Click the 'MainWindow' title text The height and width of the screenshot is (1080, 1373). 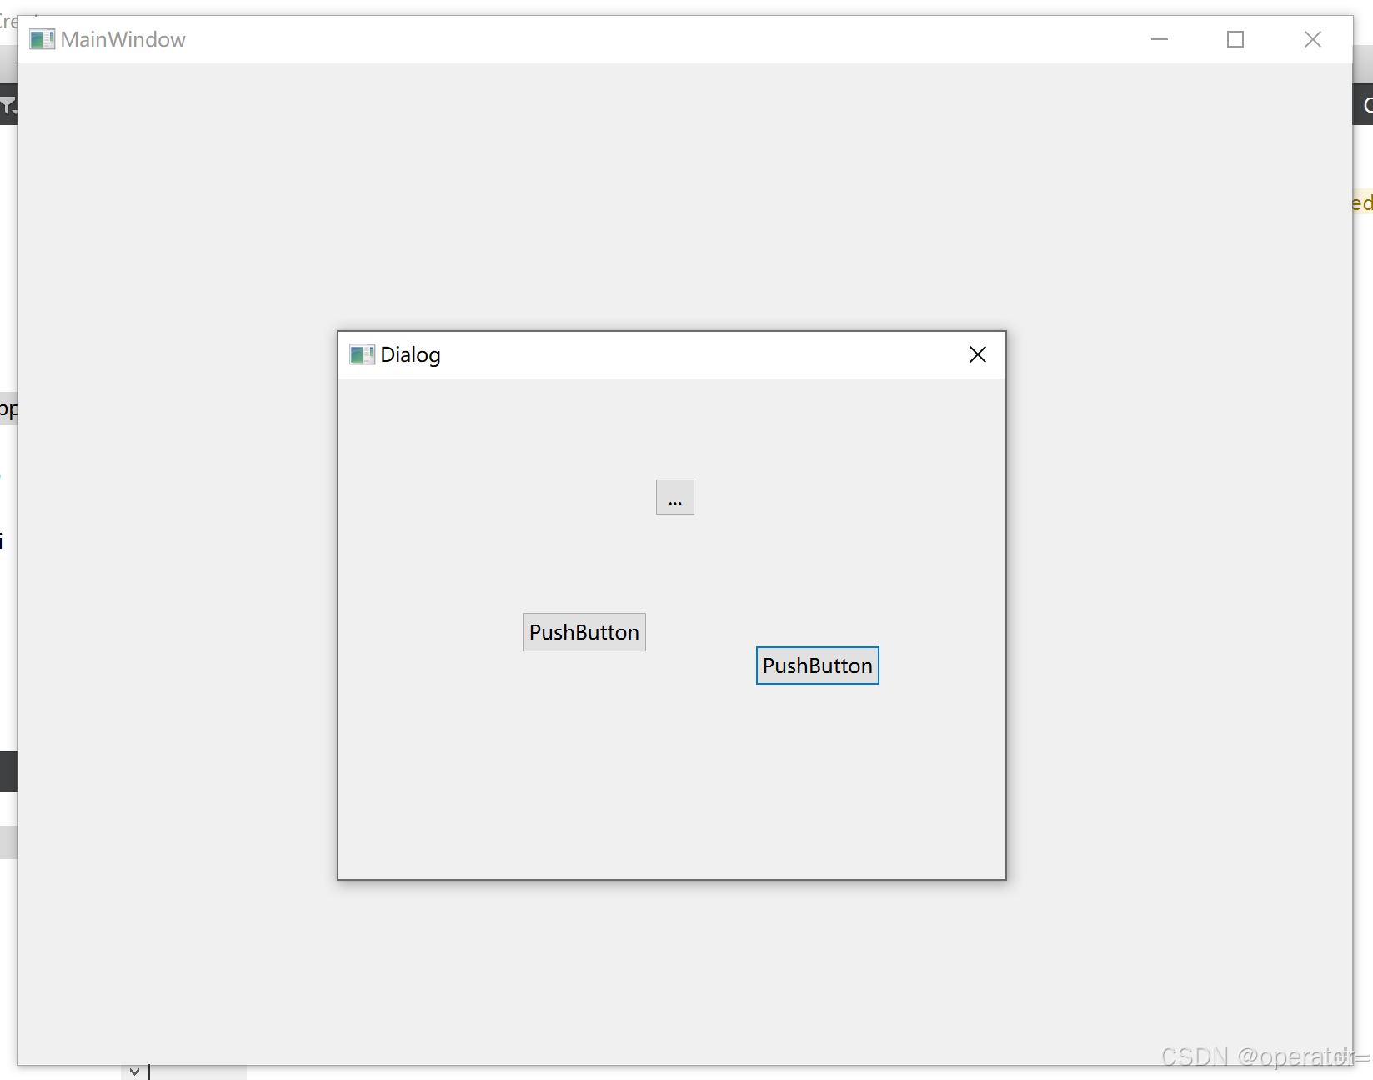(123, 39)
